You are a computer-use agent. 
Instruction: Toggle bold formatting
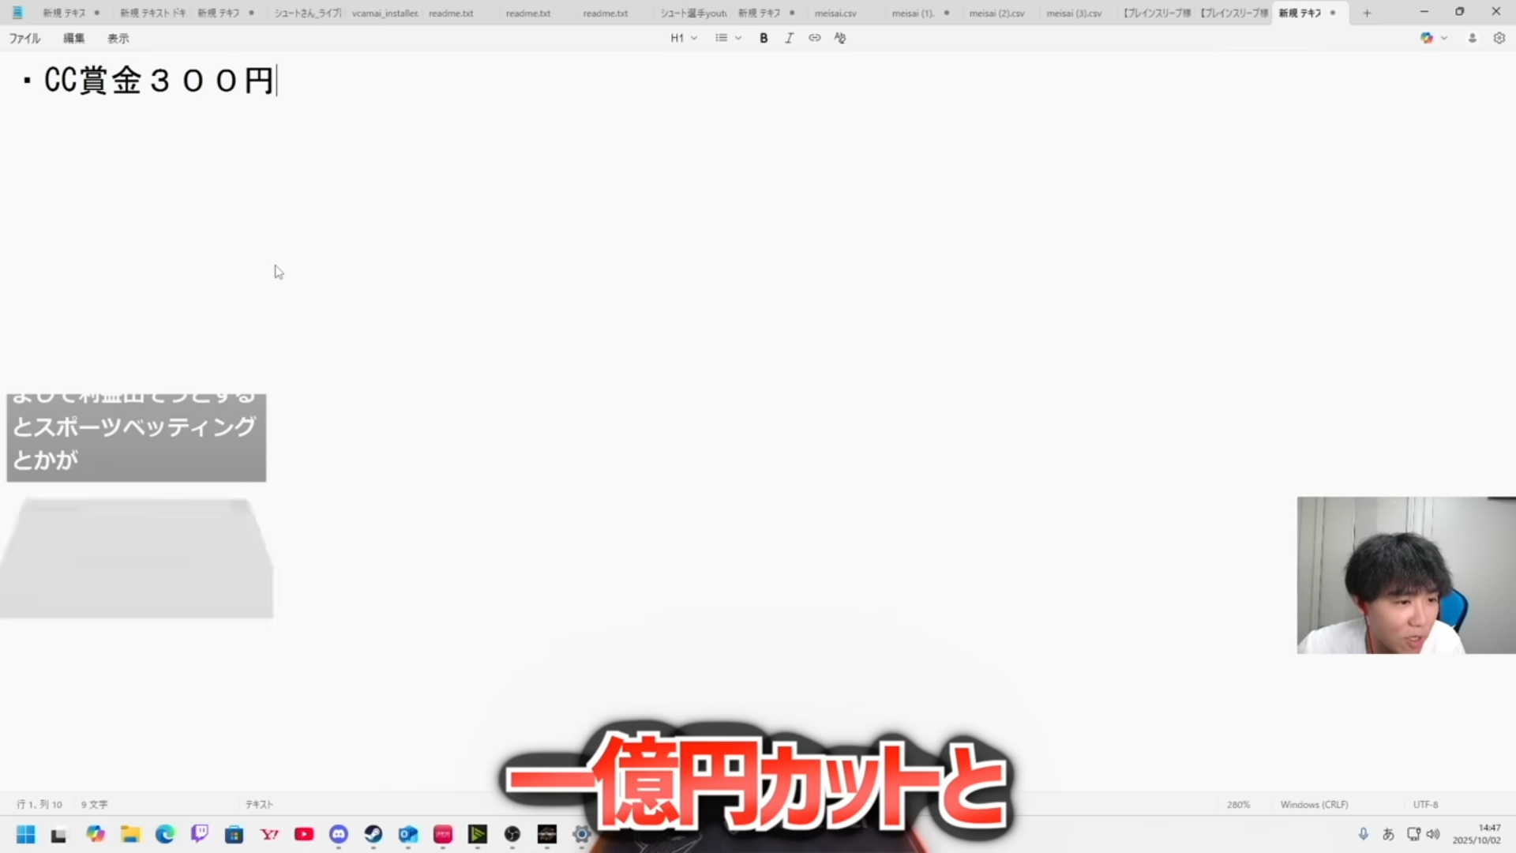pos(764,38)
